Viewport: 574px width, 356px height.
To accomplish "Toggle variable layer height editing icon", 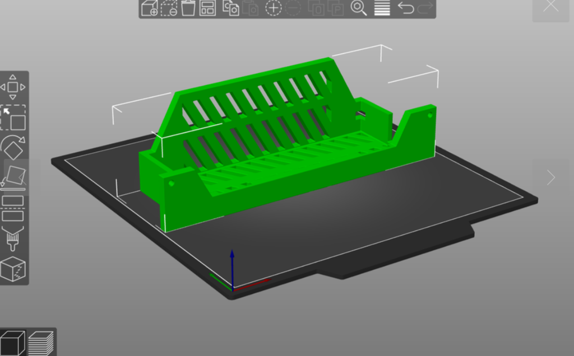I will [x=382, y=8].
